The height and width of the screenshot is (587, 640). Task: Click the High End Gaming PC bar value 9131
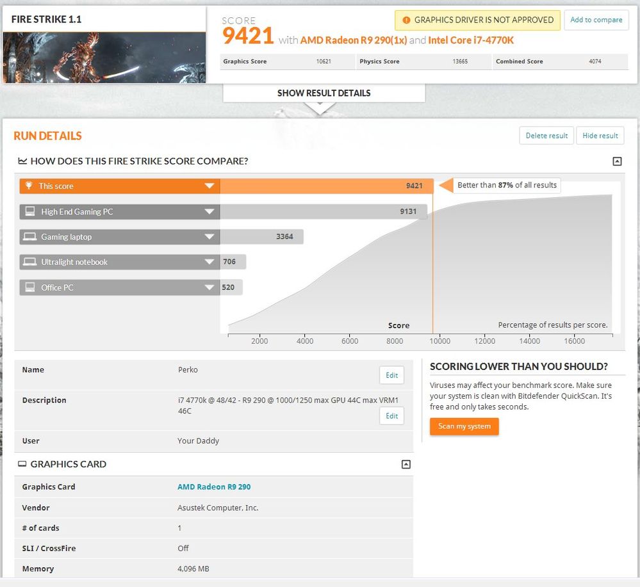tap(408, 211)
